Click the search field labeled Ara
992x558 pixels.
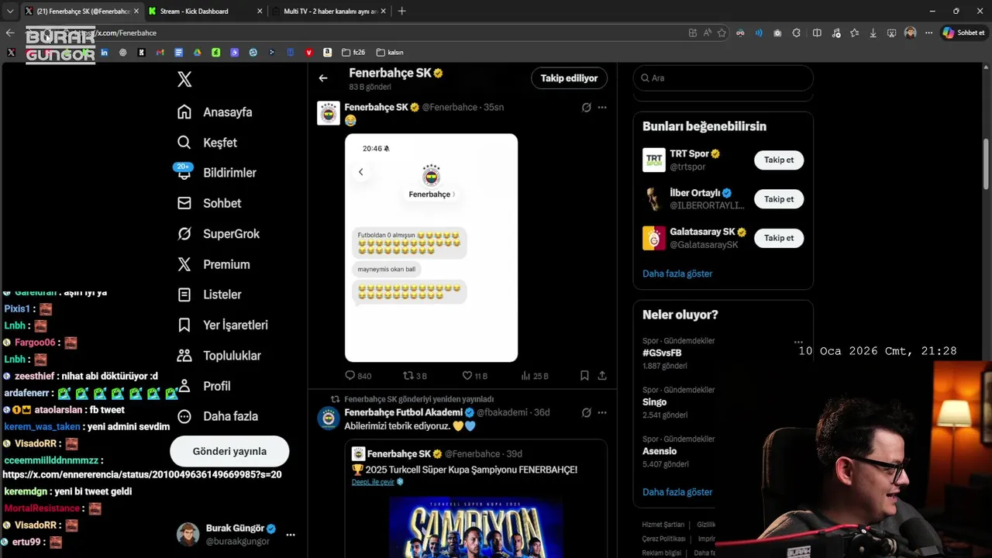coord(723,78)
